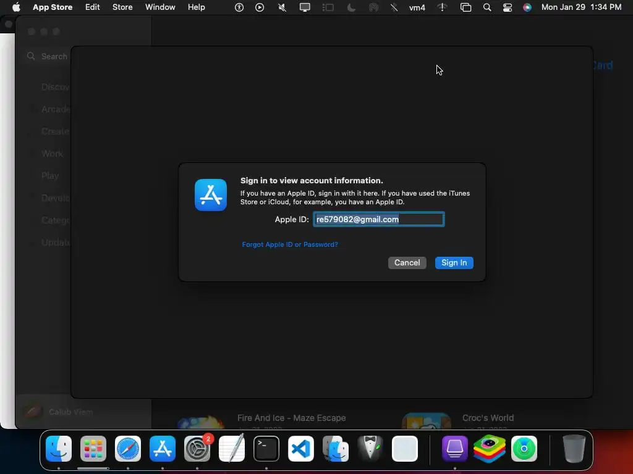
Task: Open BlueStacks from the Dock
Action: [490, 449]
